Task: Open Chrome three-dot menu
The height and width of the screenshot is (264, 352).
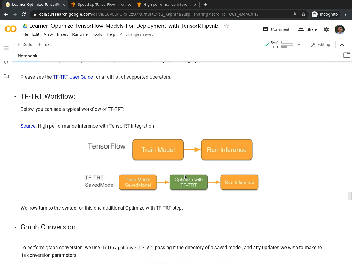Action: click(x=346, y=14)
